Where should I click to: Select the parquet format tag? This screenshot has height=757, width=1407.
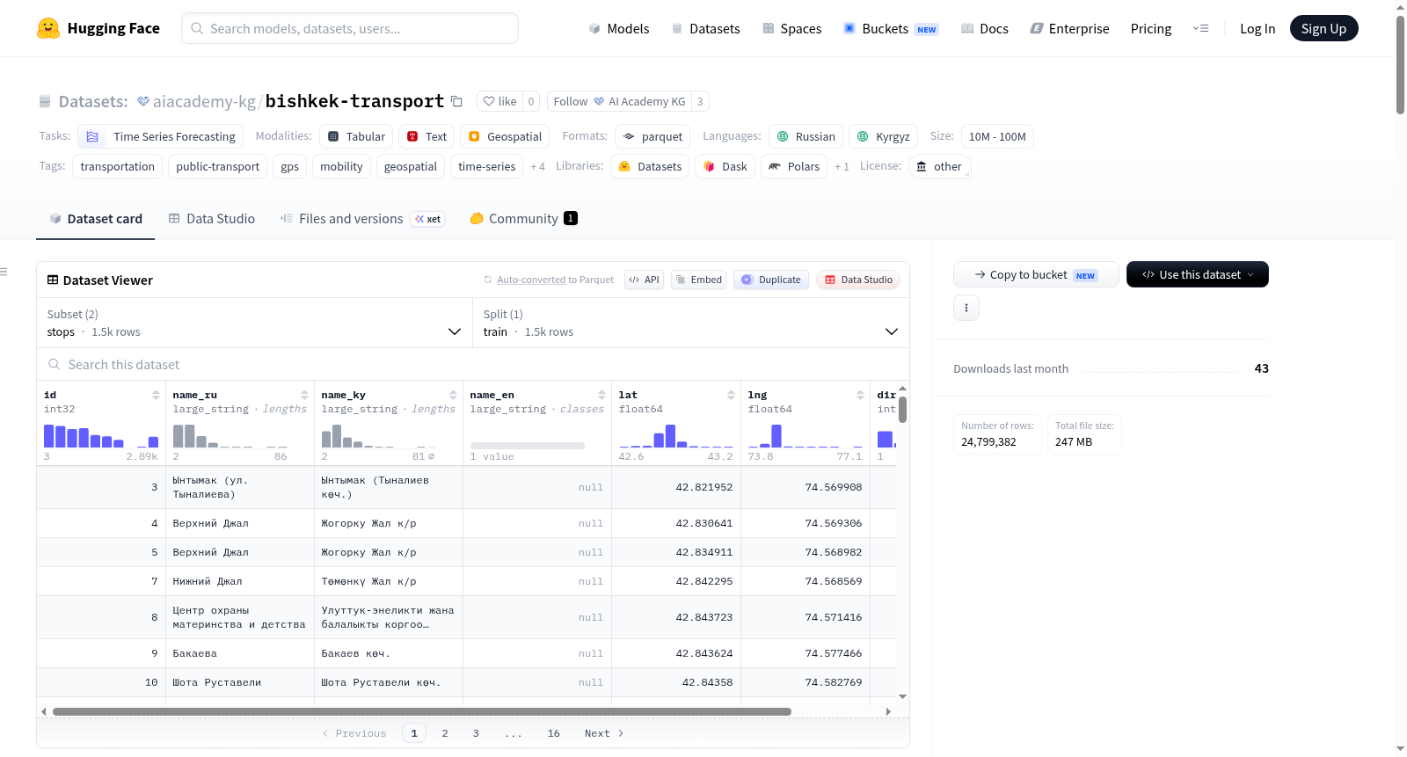652,136
